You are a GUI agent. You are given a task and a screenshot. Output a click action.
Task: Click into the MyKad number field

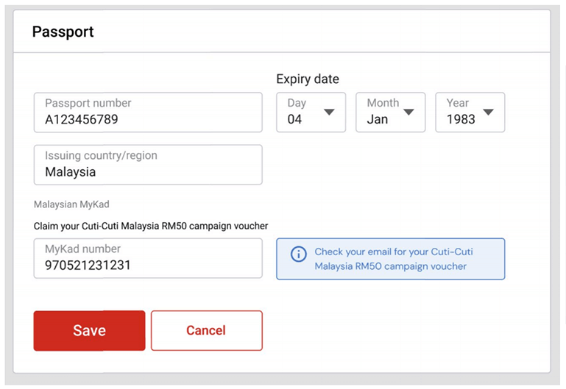pyautogui.click(x=147, y=258)
